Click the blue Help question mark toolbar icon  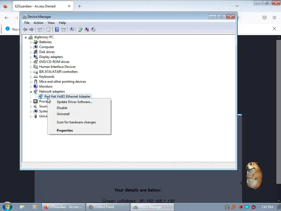57,29
